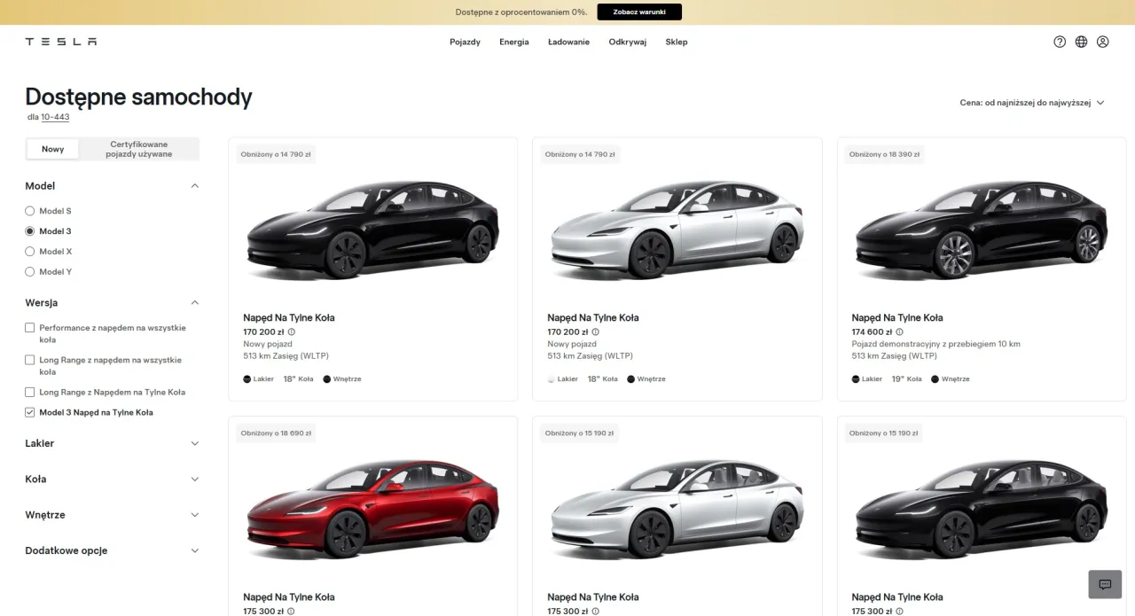Open the help question-mark icon
The height and width of the screenshot is (616, 1135).
[x=1060, y=42]
